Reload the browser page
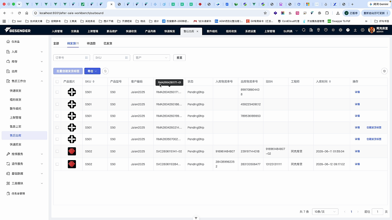This screenshot has height=220, width=392. [x=19, y=13]
